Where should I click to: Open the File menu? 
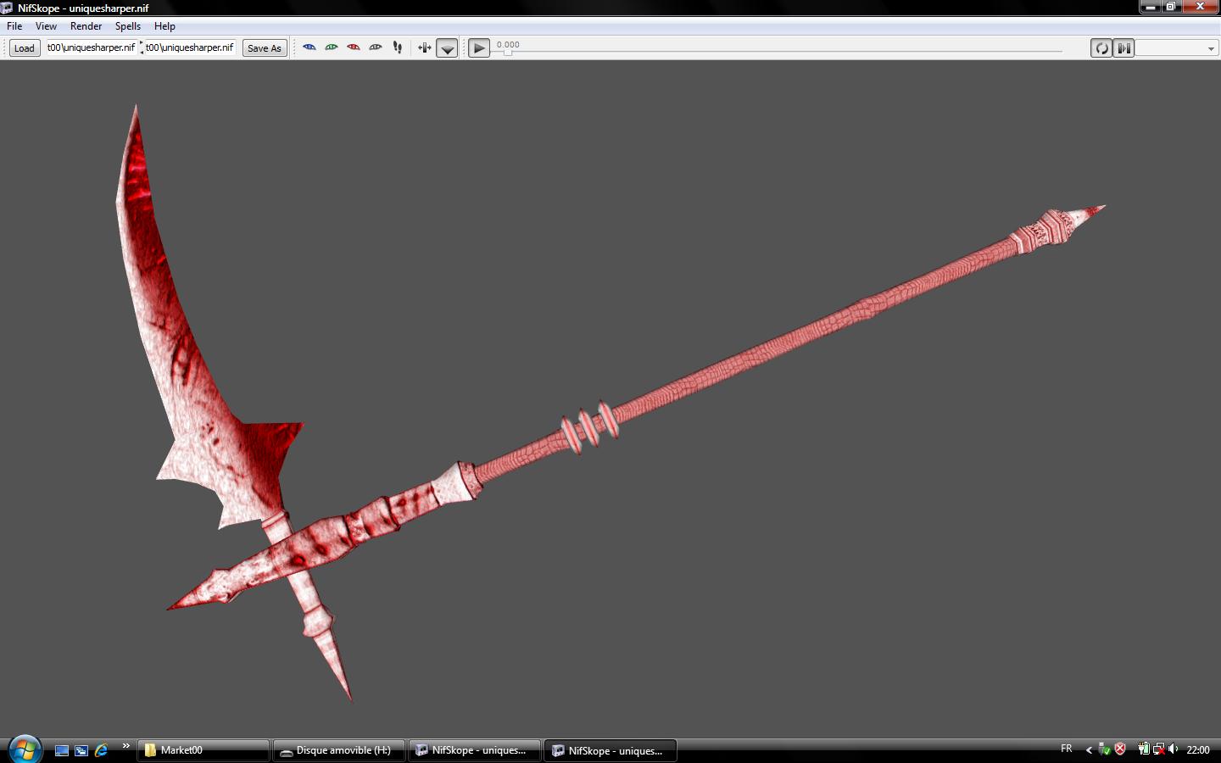coord(14,26)
